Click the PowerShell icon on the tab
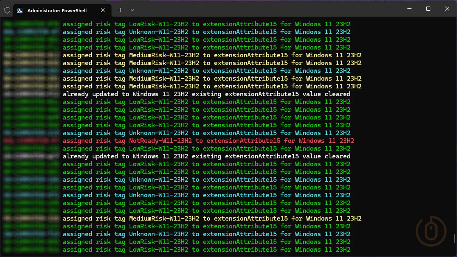 point(20,11)
